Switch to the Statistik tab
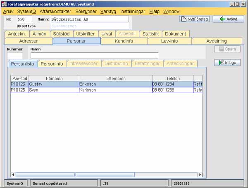This screenshot has width=248, height=188. (150, 34)
